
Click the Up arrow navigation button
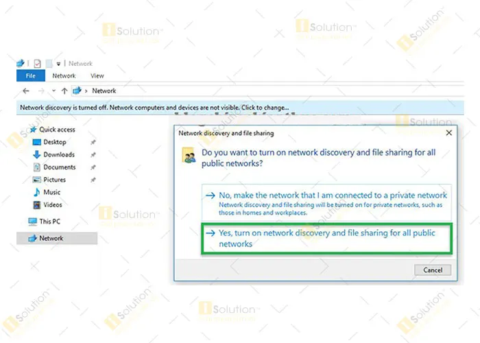(x=64, y=91)
